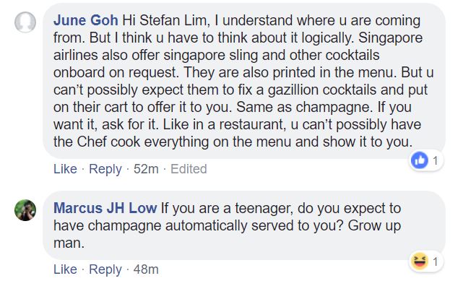Click the word 'gazillion' in June's comment
This screenshot has width=463, height=281.
click(x=293, y=90)
